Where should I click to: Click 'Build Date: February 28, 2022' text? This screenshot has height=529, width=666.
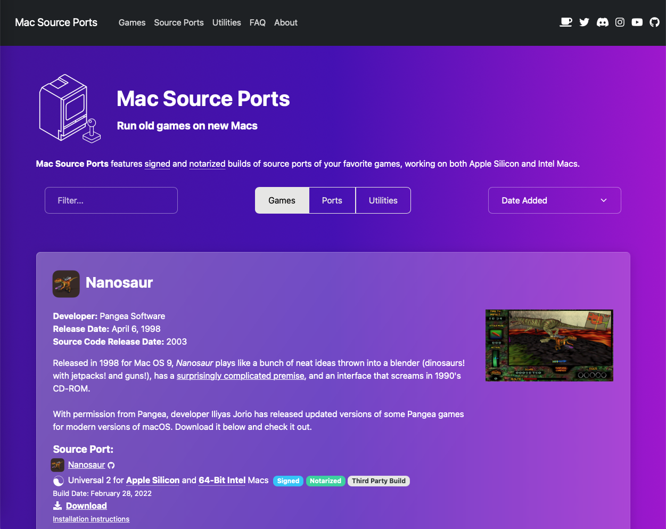102,493
